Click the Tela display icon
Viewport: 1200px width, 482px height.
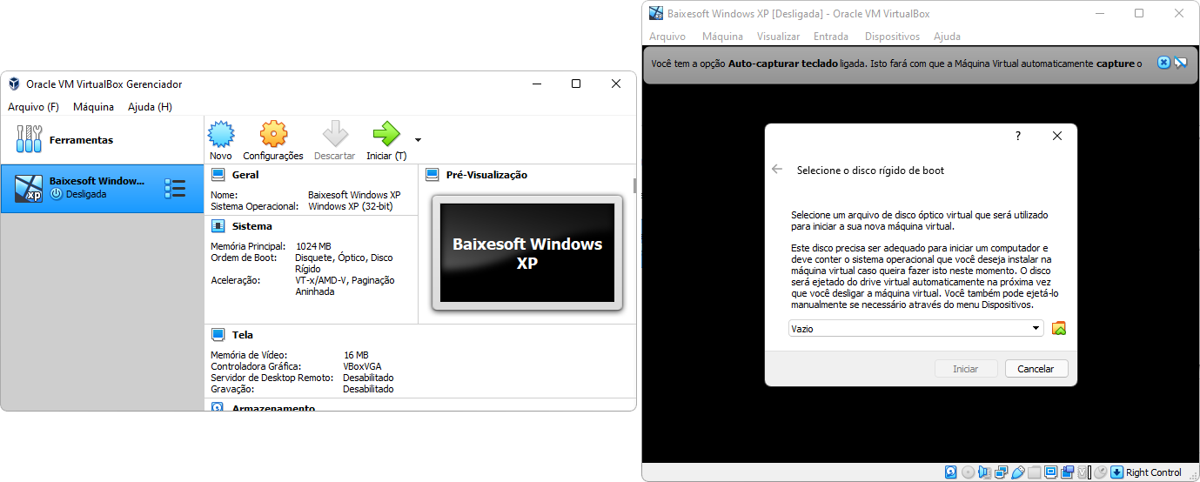pos(218,335)
